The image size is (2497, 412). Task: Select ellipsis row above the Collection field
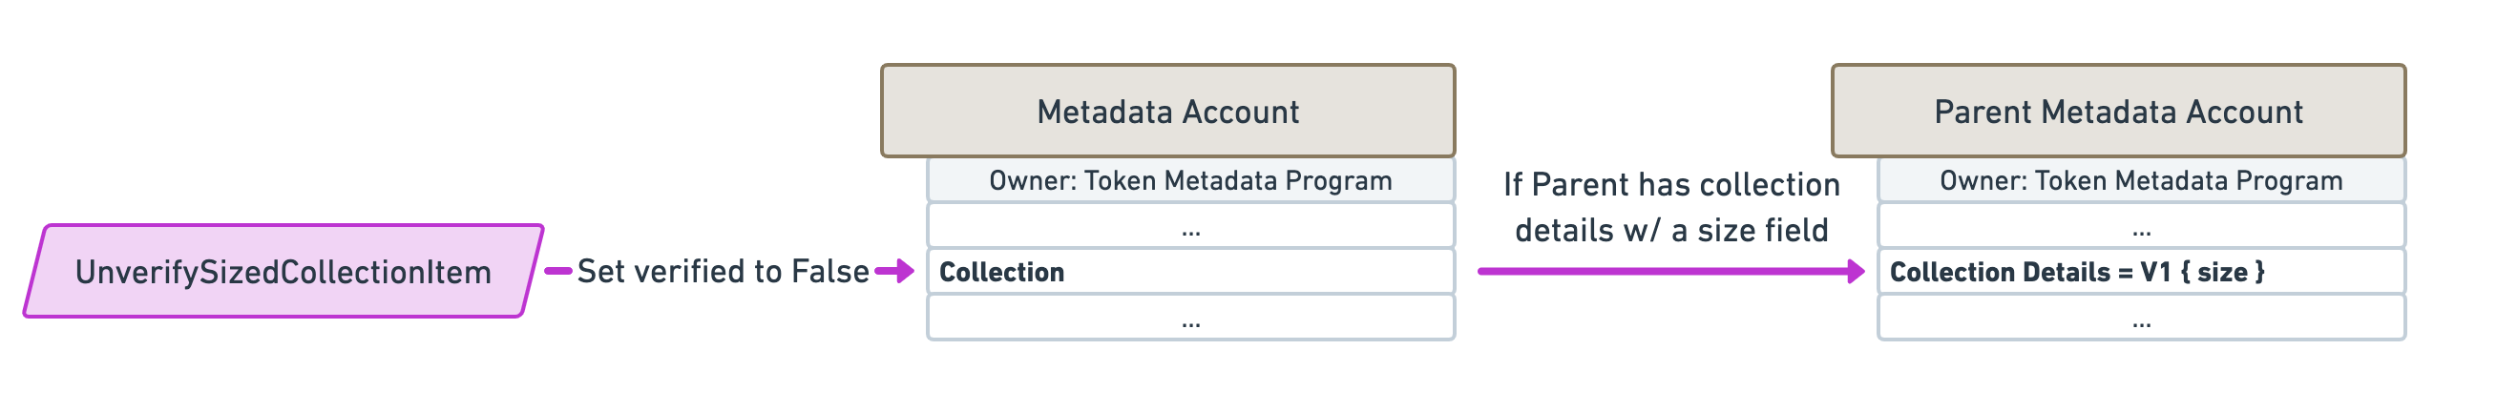point(1190,226)
